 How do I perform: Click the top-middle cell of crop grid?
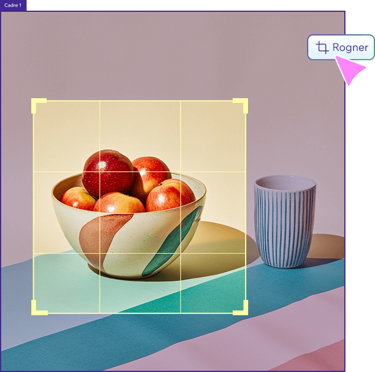(140, 136)
